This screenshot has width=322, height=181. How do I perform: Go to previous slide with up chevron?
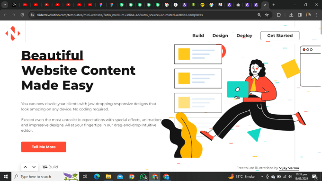pos(26,167)
